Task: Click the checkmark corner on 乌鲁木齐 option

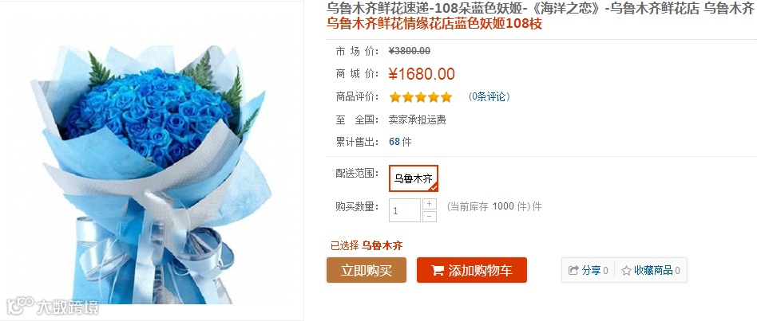Action: coord(434,186)
